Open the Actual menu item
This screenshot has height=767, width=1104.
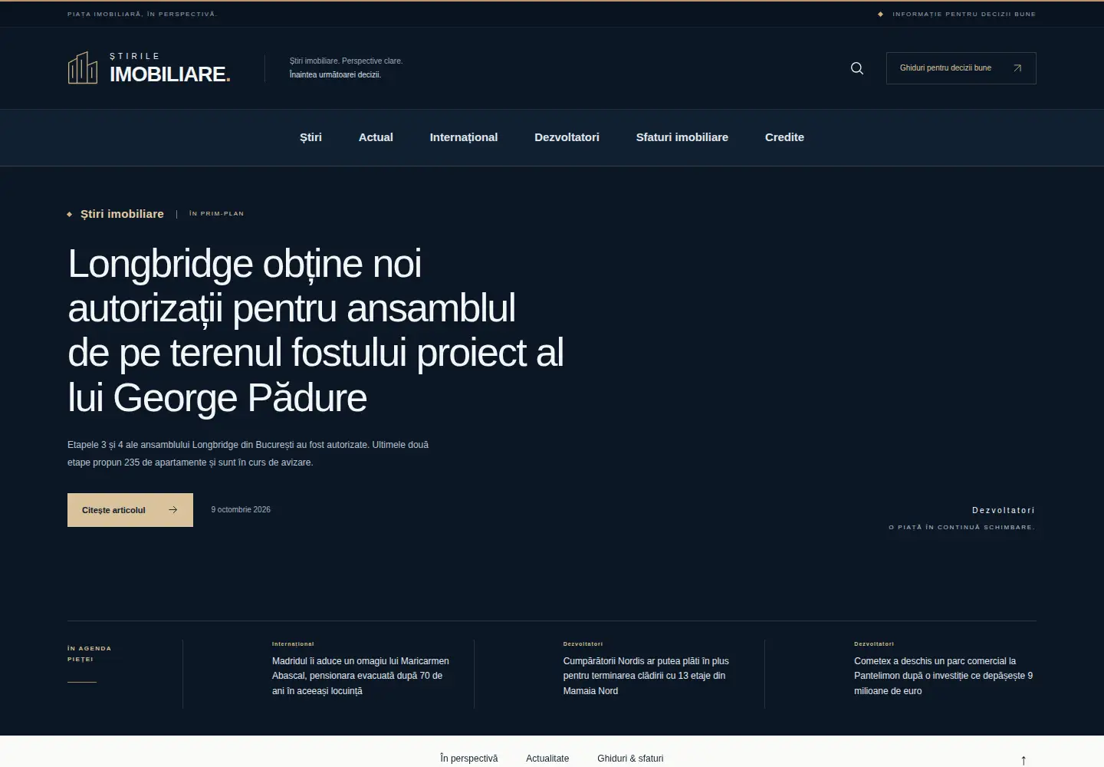[x=376, y=137]
